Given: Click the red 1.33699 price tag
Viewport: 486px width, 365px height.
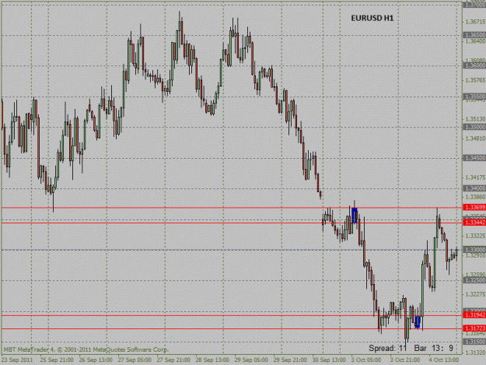Looking at the screenshot, I should coord(474,207).
